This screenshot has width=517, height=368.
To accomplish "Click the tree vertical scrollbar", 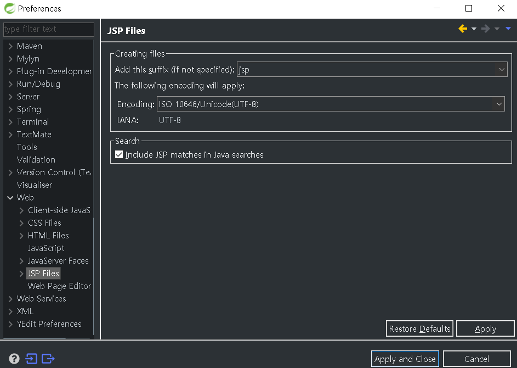I will click(94, 276).
